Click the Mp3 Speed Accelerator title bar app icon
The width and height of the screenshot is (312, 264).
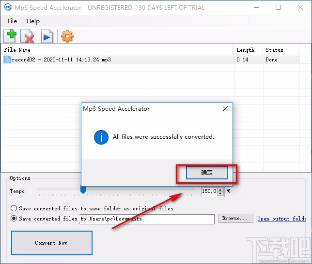click(x=8, y=7)
